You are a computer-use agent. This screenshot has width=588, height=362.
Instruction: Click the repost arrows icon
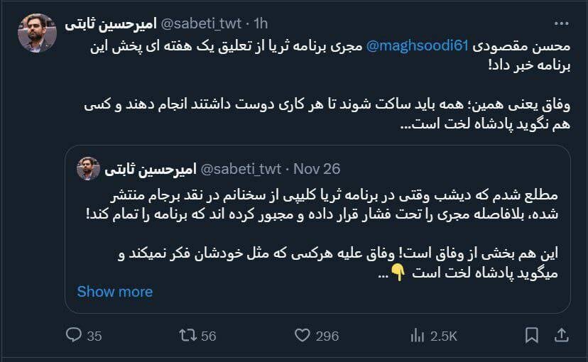click(x=185, y=335)
